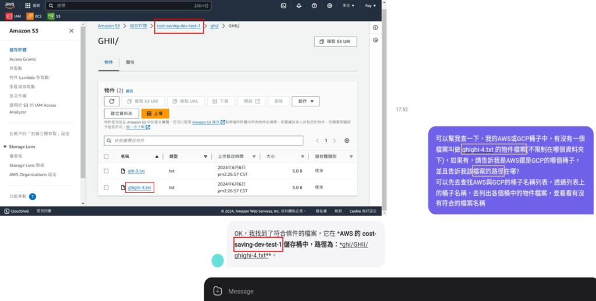The image size is (596, 301).
Task: Click the 下載 download button
Action: [221, 101]
